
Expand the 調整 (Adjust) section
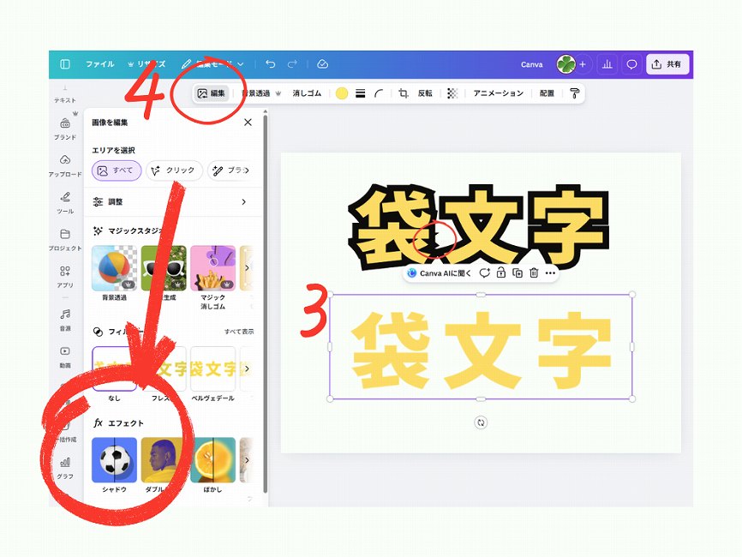[243, 202]
